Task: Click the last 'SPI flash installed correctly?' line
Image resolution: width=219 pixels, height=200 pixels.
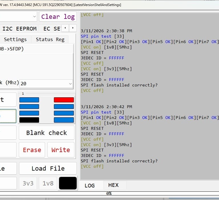Action: 119,161
